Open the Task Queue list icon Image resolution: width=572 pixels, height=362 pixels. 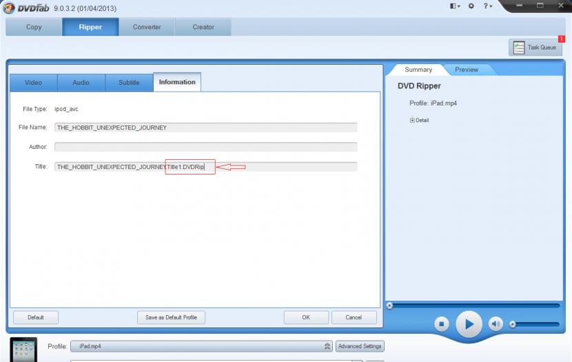tap(519, 48)
